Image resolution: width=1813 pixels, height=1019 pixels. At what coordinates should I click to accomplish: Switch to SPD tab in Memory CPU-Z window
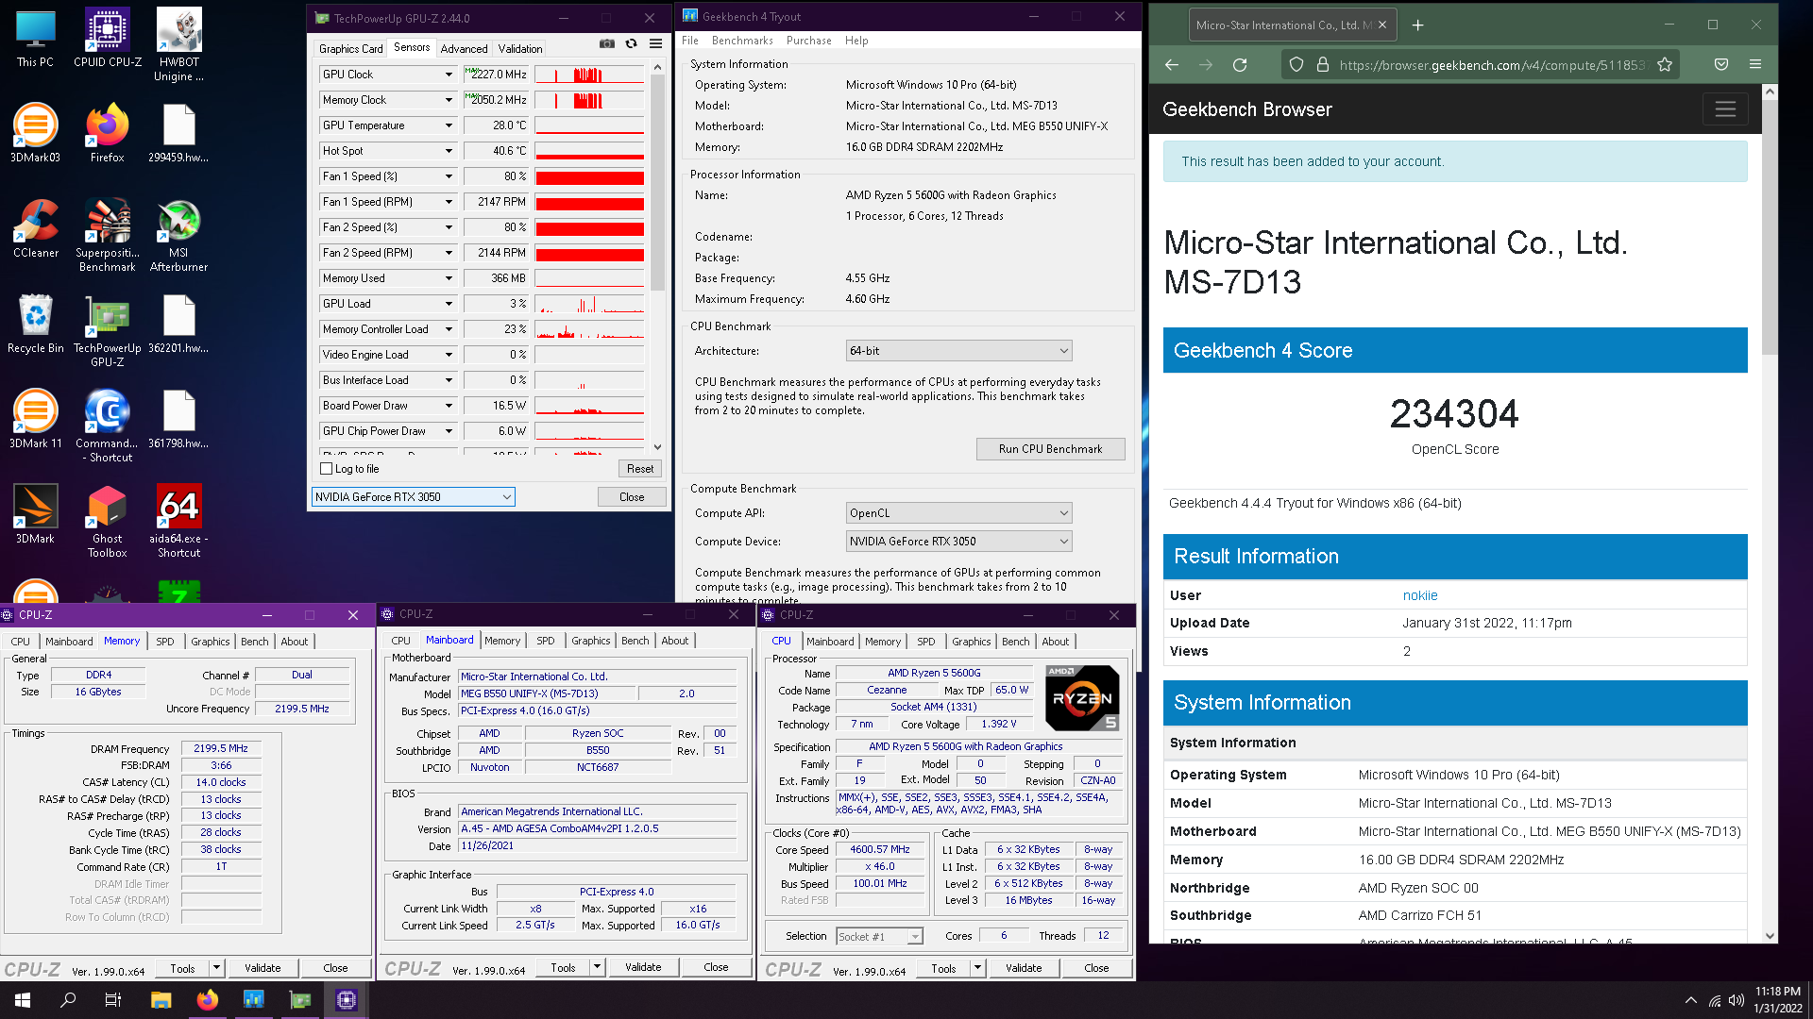tap(165, 642)
